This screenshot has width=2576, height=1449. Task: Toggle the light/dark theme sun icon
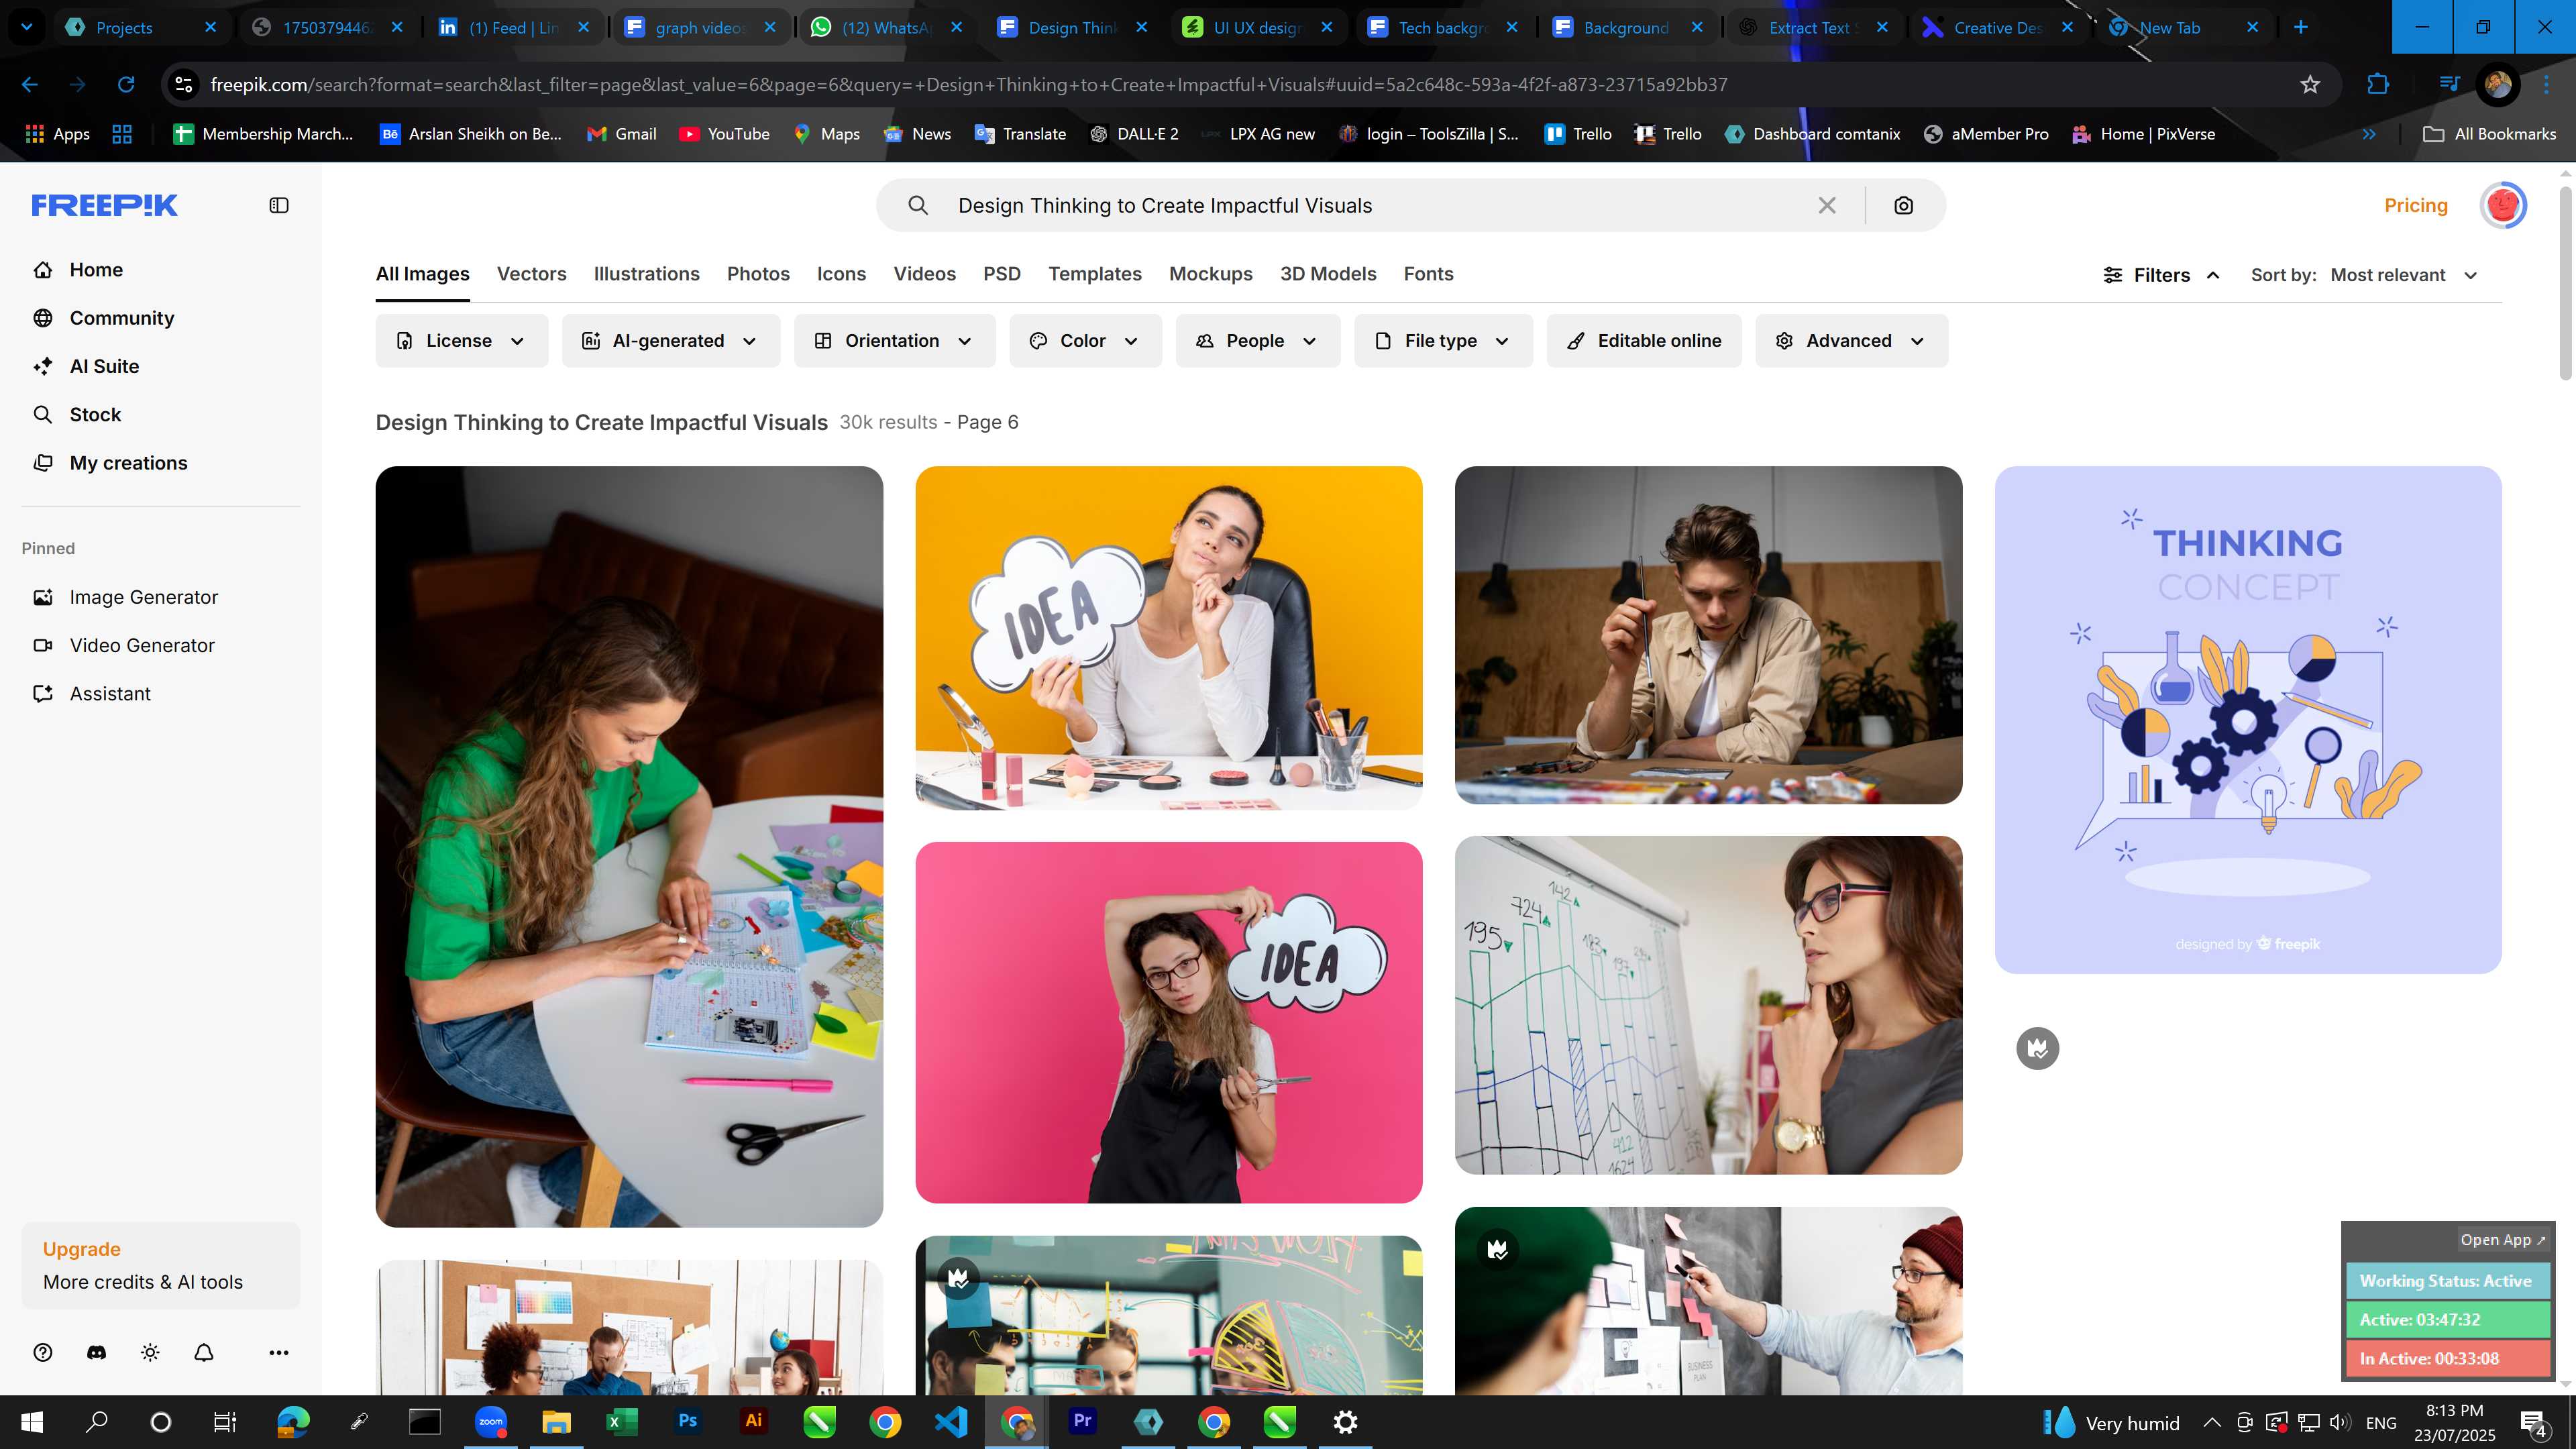pyautogui.click(x=150, y=1352)
